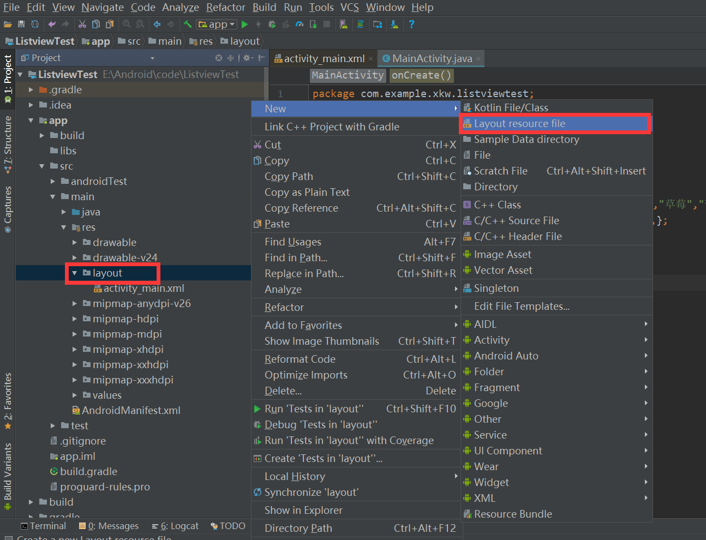Click the Copy toolbar icon
Screen dimensions: 706x540
click(x=95, y=24)
